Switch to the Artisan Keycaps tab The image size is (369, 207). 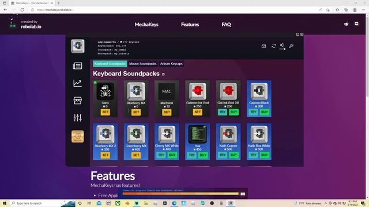coord(171,64)
